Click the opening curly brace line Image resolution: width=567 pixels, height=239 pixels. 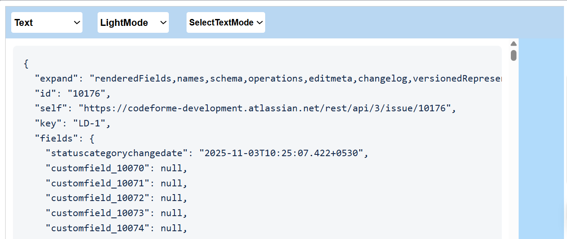[26, 64]
